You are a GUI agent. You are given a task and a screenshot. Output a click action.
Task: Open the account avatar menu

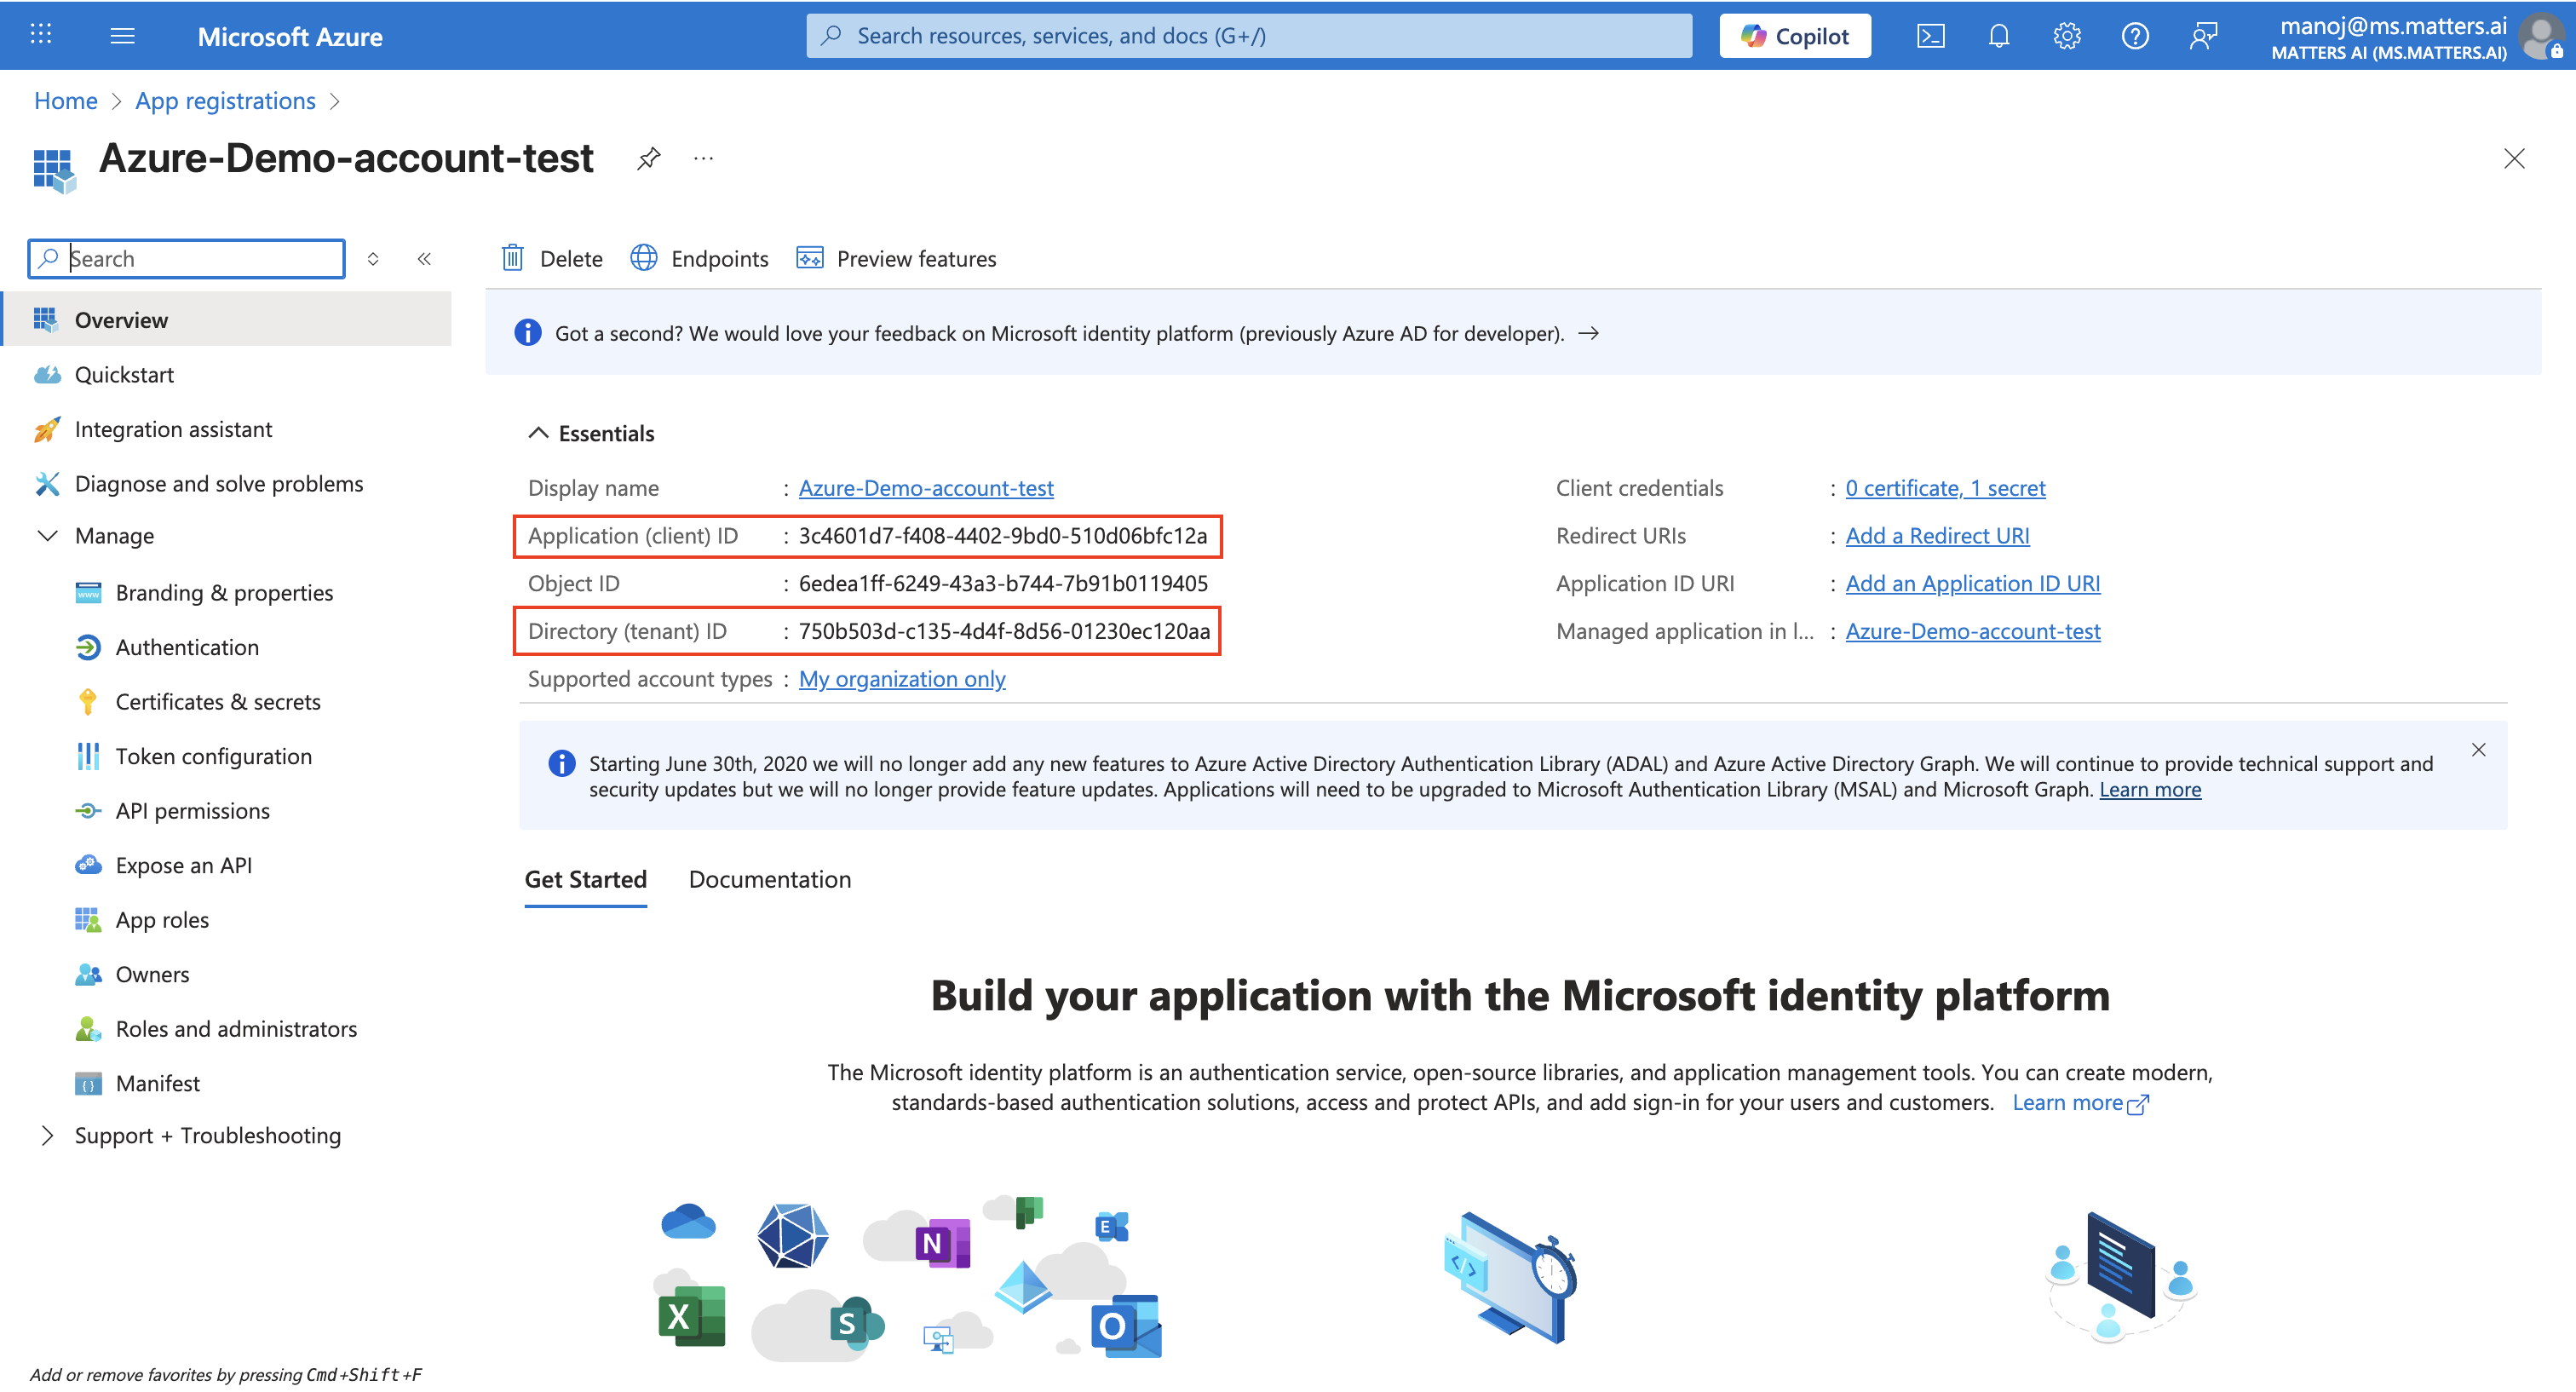(x=2541, y=36)
